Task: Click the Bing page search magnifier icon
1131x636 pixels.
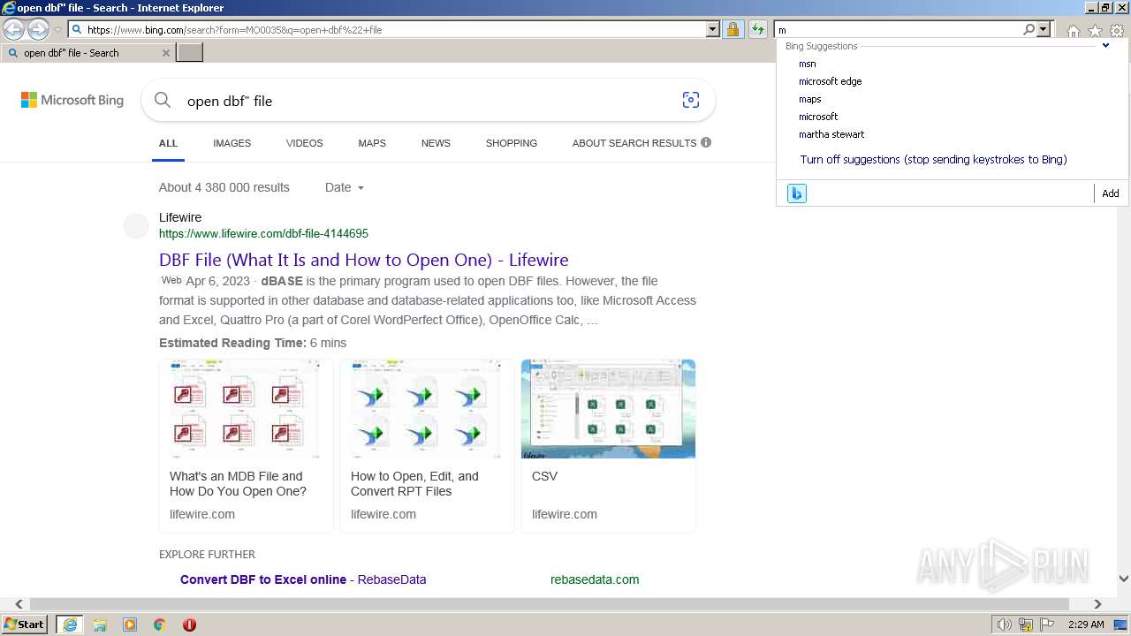Action: point(163,100)
